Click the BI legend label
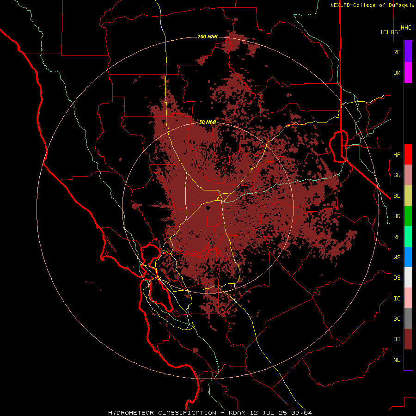 (397, 339)
